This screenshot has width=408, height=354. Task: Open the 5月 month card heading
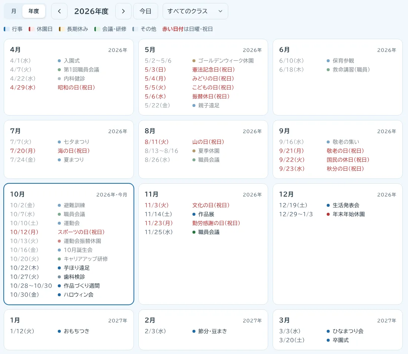pyautogui.click(x=150, y=50)
